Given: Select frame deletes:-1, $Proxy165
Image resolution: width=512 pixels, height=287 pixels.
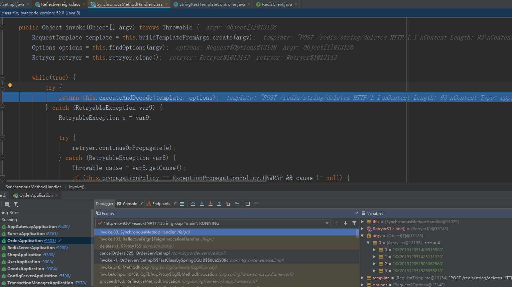Looking at the screenshot, I should (x=227, y=246).
